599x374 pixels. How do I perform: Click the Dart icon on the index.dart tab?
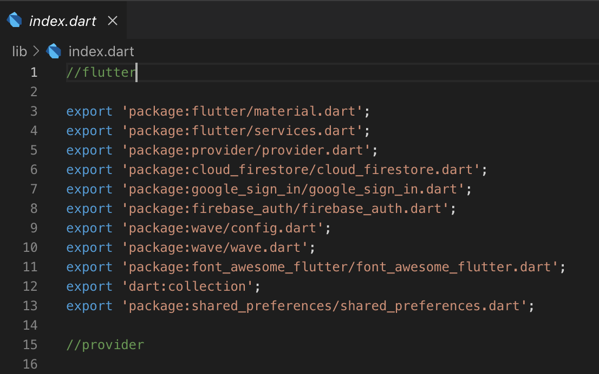[14, 20]
